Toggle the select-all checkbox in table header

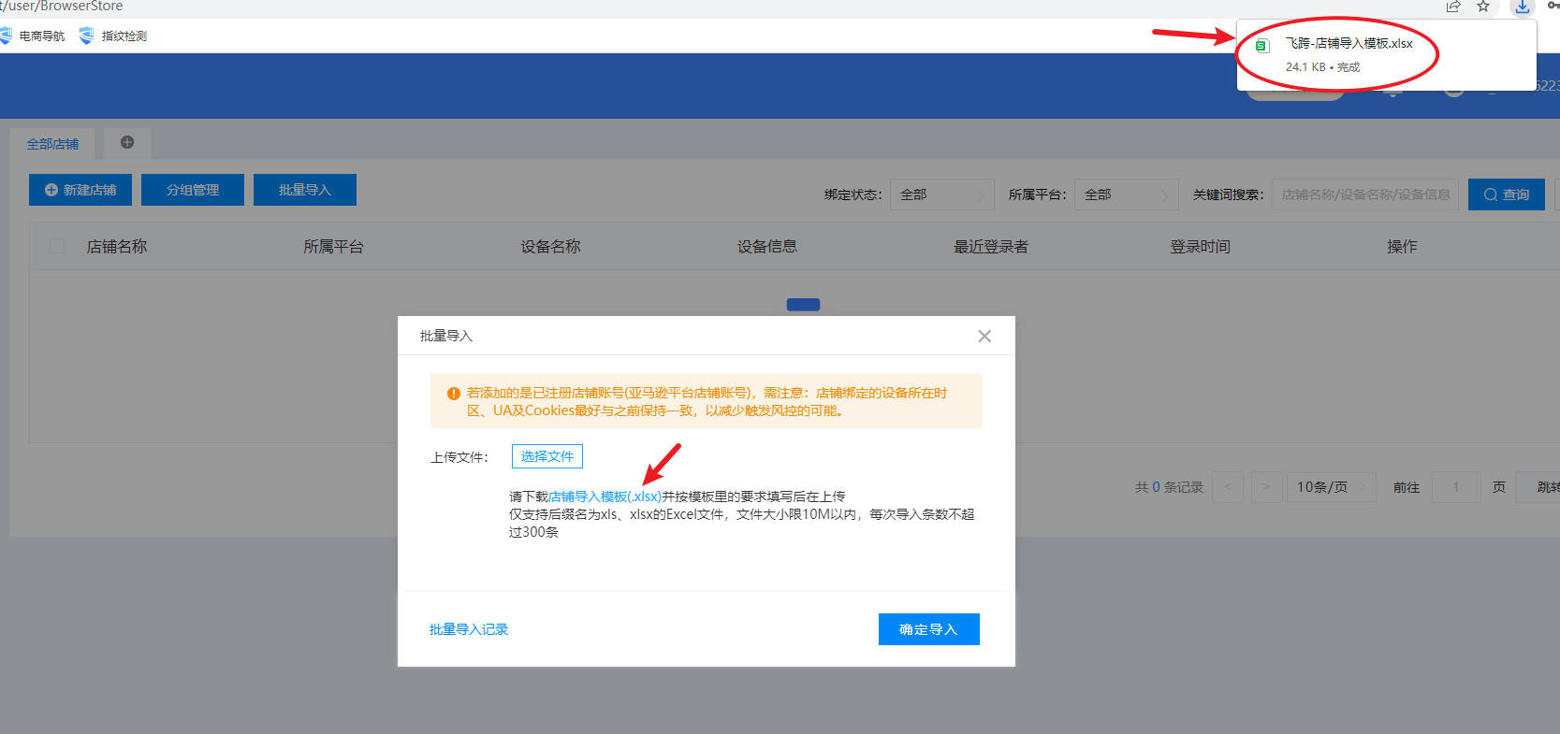pyautogui.click(x=57, y=246)
